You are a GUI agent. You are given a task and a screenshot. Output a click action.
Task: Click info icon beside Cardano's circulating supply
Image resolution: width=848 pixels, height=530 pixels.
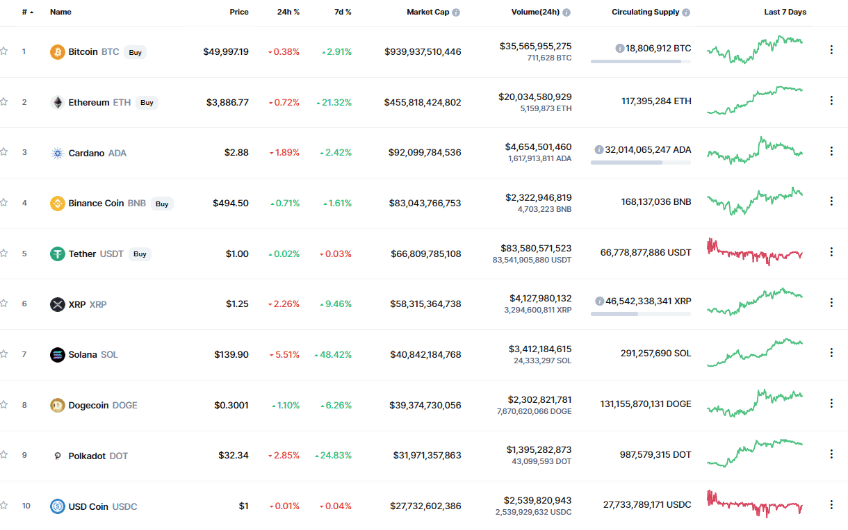pos(598,149)
